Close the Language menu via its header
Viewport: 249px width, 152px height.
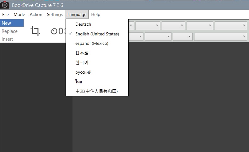click(x=77, y=14)
